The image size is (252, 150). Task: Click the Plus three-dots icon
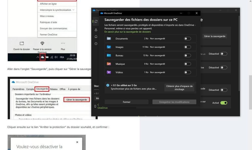click(63, 43)
